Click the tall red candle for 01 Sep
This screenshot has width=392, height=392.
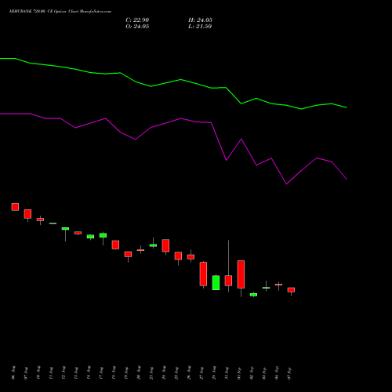pos(241,274)
